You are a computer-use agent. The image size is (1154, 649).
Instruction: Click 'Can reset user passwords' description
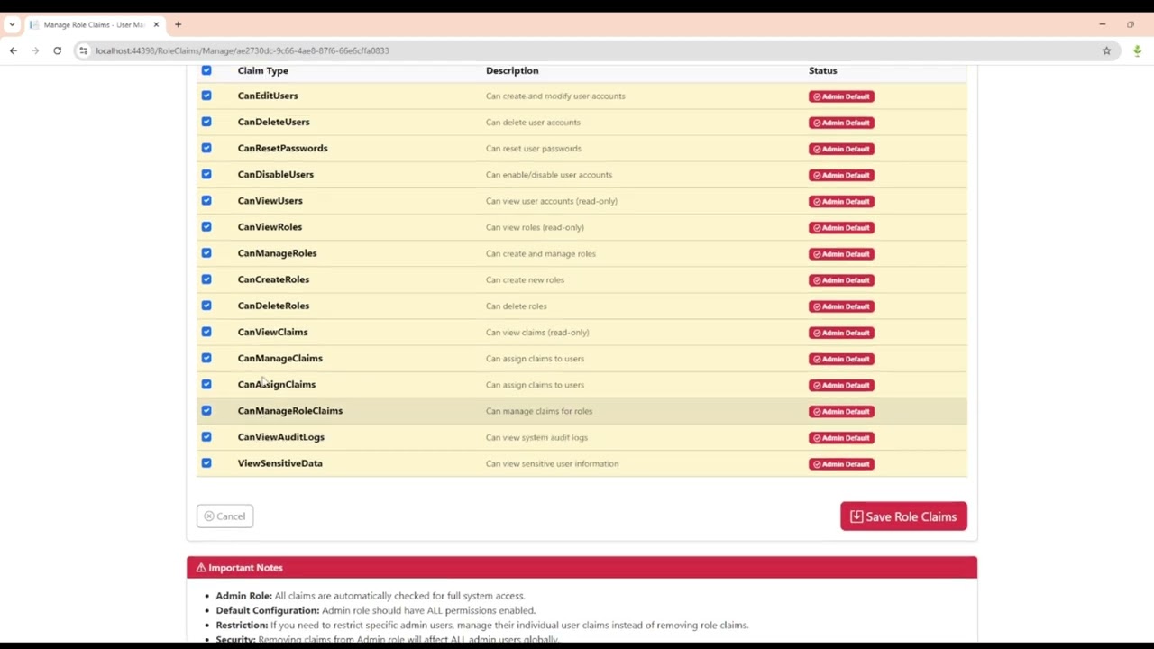tap(534, 149)
